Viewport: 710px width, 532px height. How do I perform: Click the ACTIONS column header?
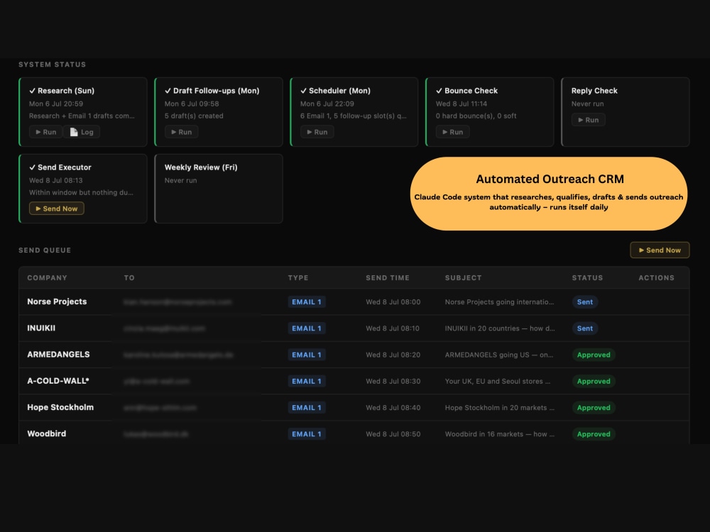point(656,278)
